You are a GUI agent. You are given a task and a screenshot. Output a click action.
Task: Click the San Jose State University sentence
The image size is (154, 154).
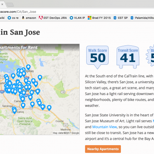119,115
